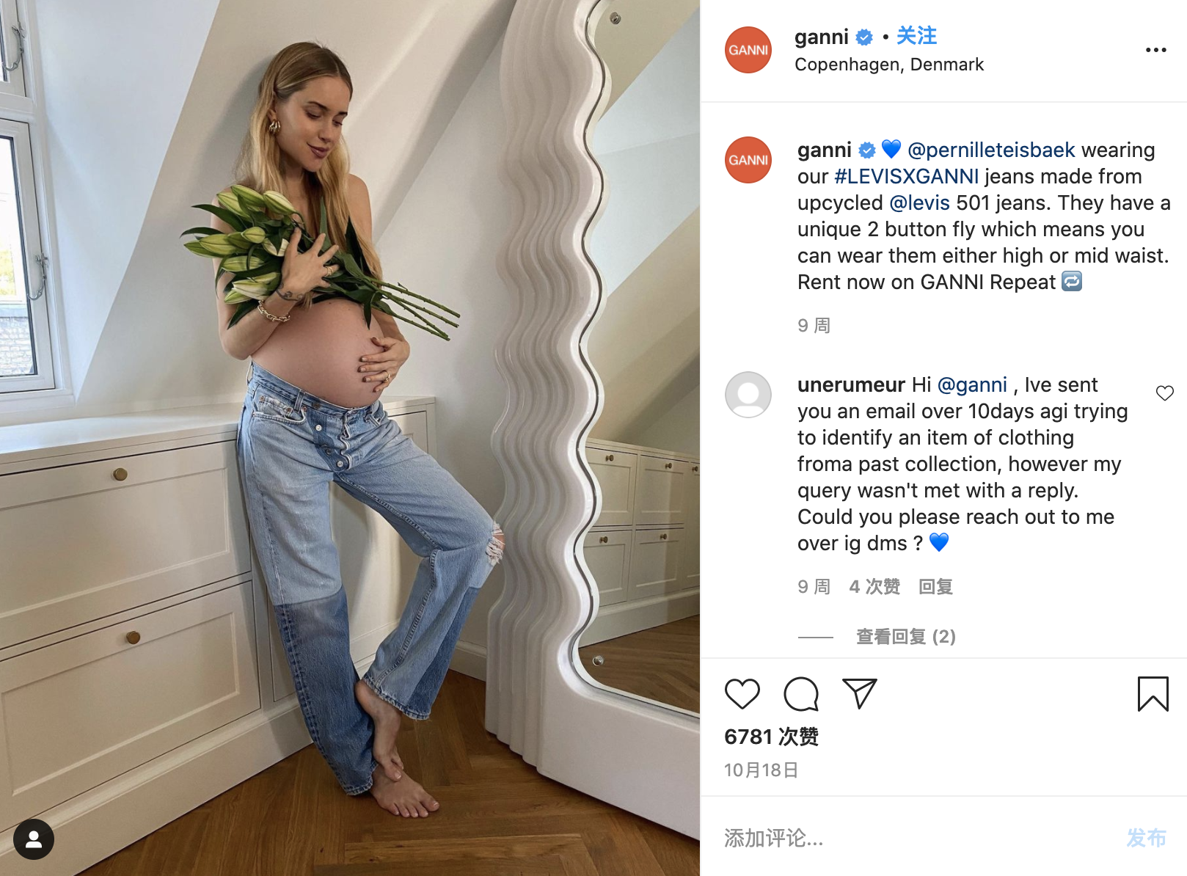Click the 添加评论 comment input field
The height and width of the screenshot is (876, 1187).
click(x=917, y=838)
